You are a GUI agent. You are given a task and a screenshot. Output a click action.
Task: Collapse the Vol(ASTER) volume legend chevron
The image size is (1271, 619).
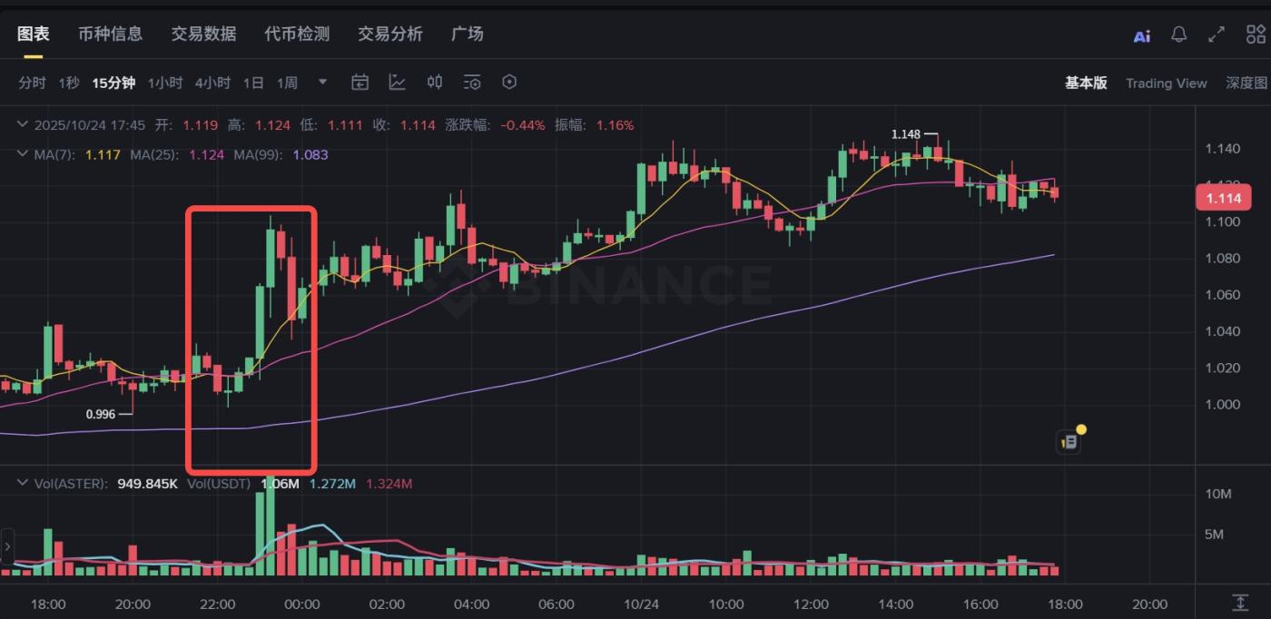point(24,484)
